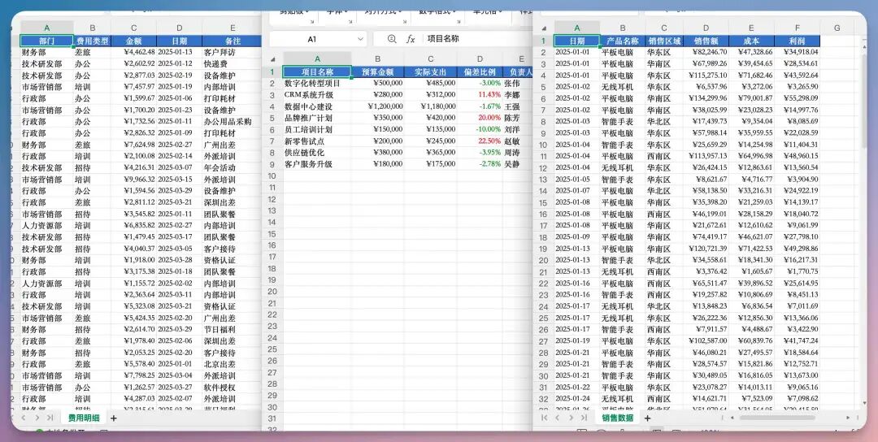Select column F header in 销售数据 window
The image size is (878, 442).
797,28
